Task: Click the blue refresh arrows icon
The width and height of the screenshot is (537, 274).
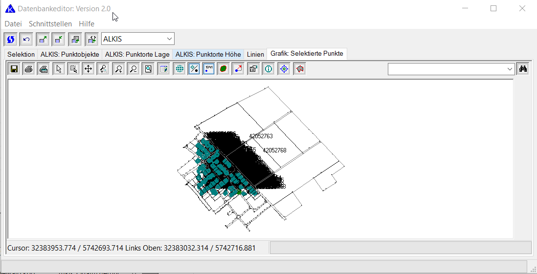Action: [x=10, y=40]
